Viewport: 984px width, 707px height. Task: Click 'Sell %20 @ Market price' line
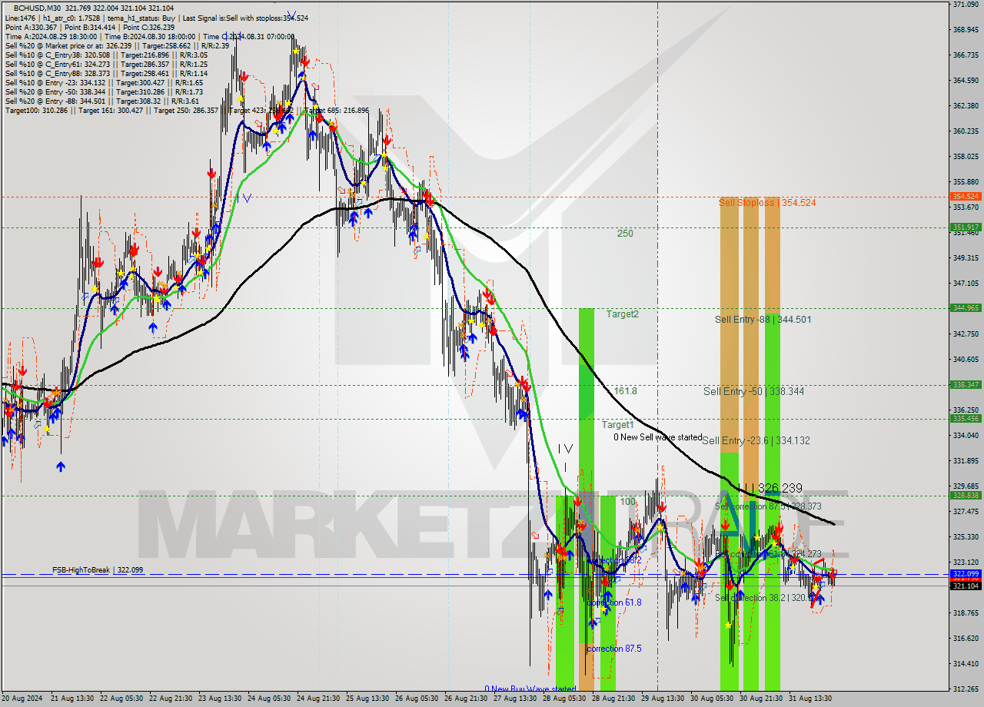[x=117, y=45]
